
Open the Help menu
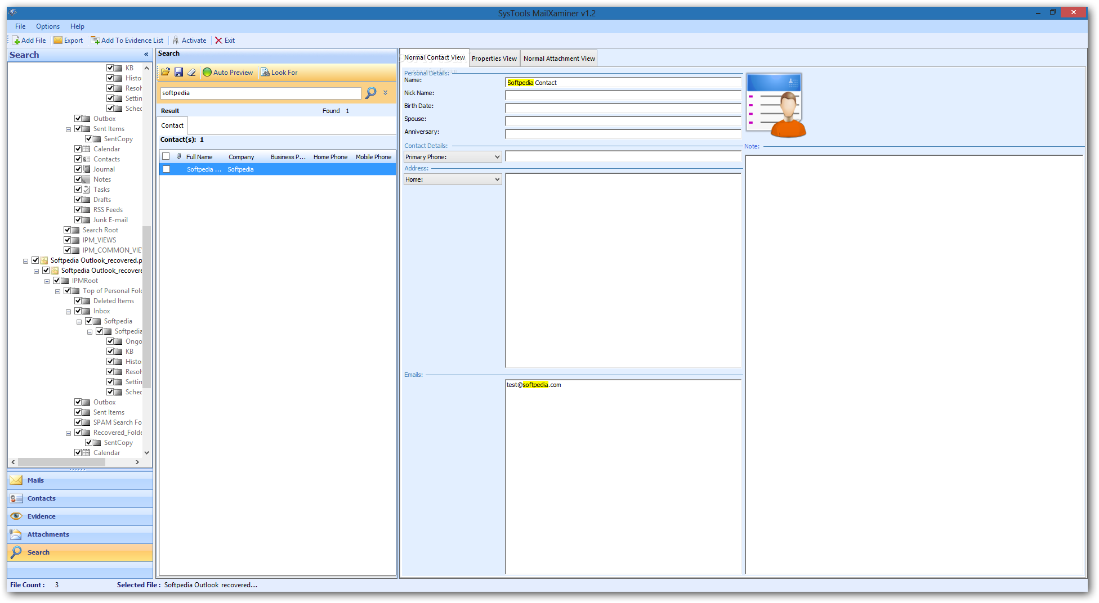click(77, 26)
